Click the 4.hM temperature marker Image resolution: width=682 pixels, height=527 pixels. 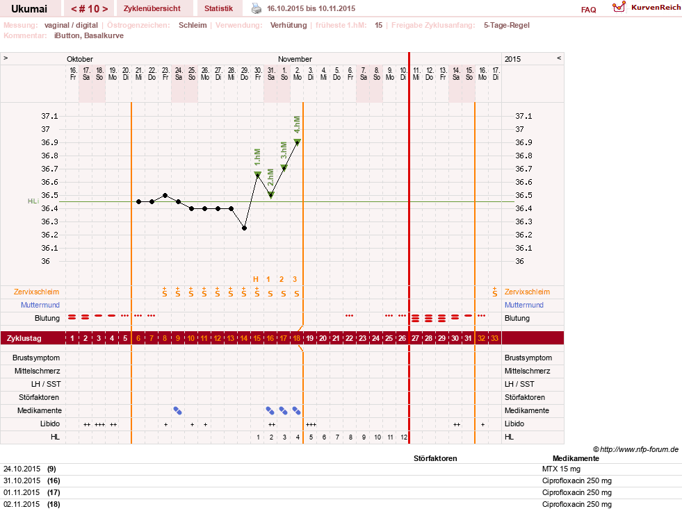click(x=297, y=142)
